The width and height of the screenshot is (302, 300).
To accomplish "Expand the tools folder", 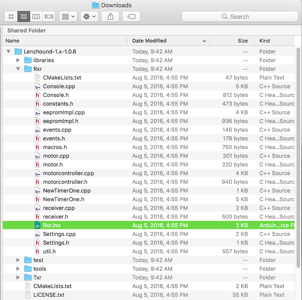I will coord(18,269).
